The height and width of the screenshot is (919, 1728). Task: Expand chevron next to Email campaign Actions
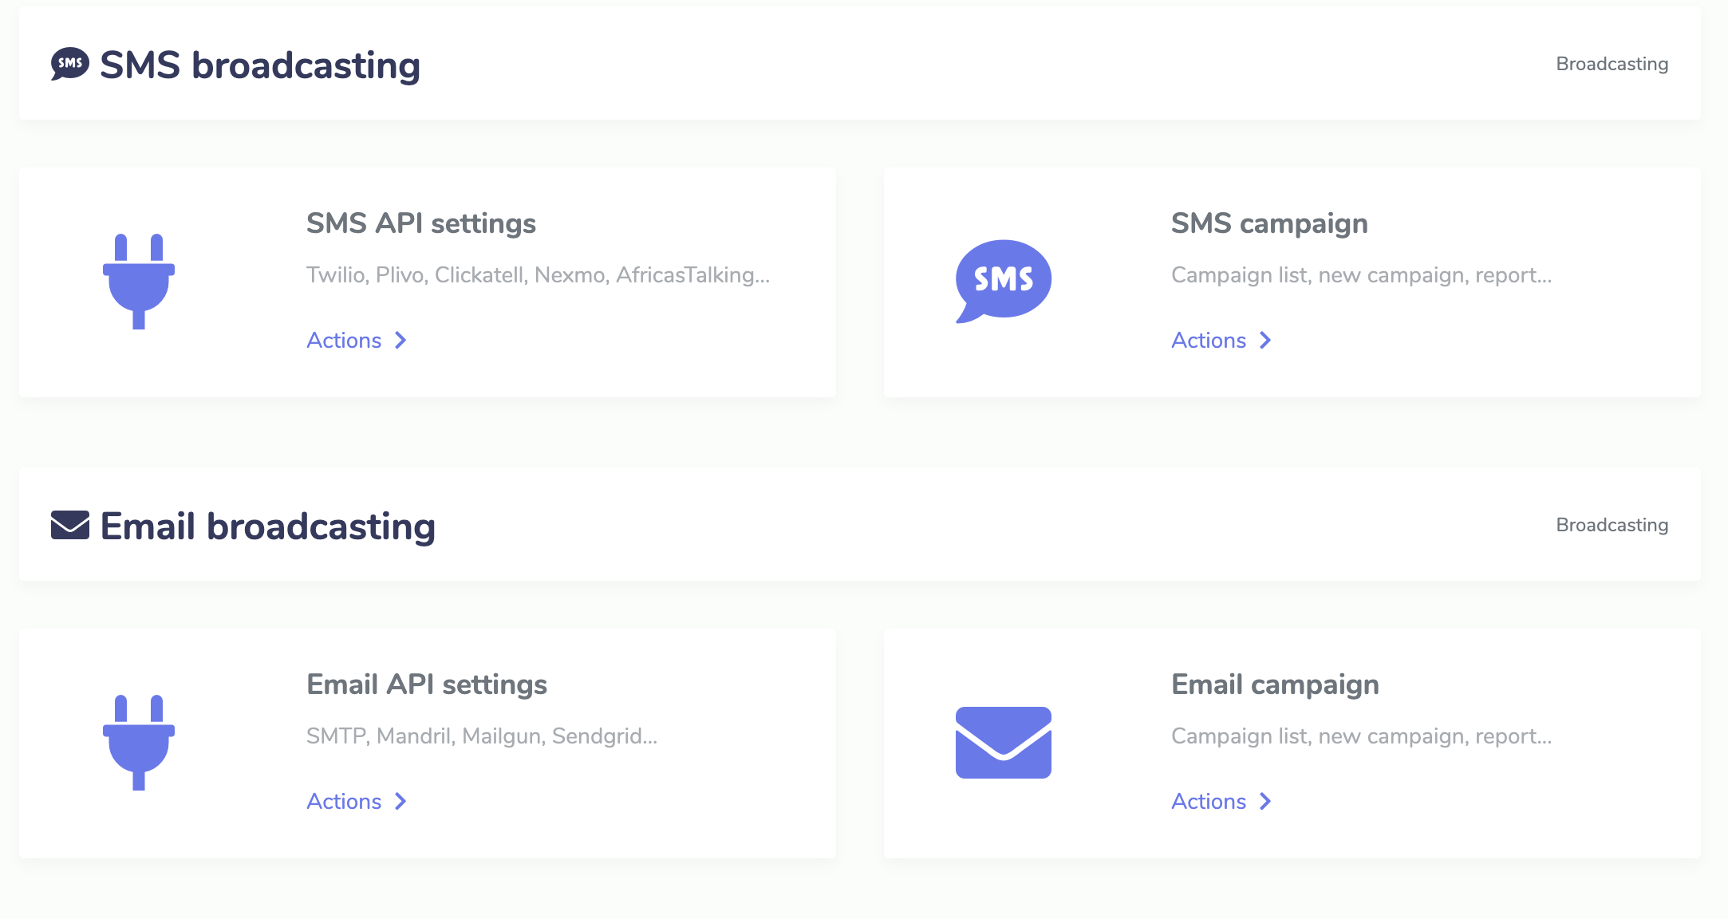[x=1265, y=802]
